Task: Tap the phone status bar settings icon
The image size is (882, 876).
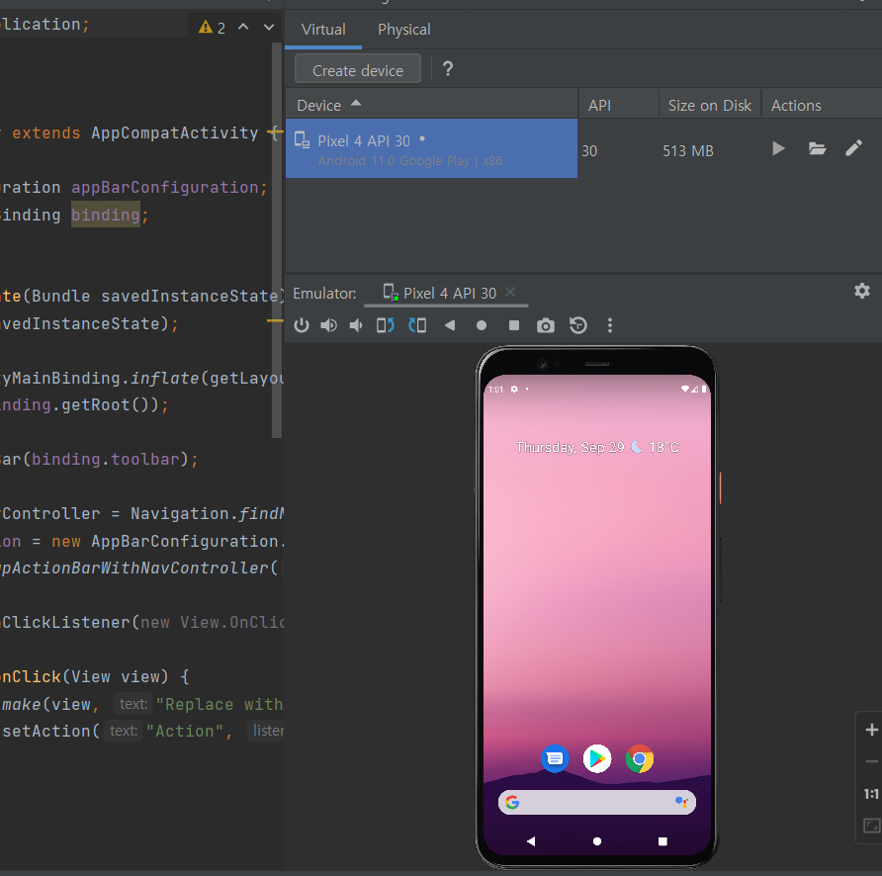Action: [x=514, y=389]
